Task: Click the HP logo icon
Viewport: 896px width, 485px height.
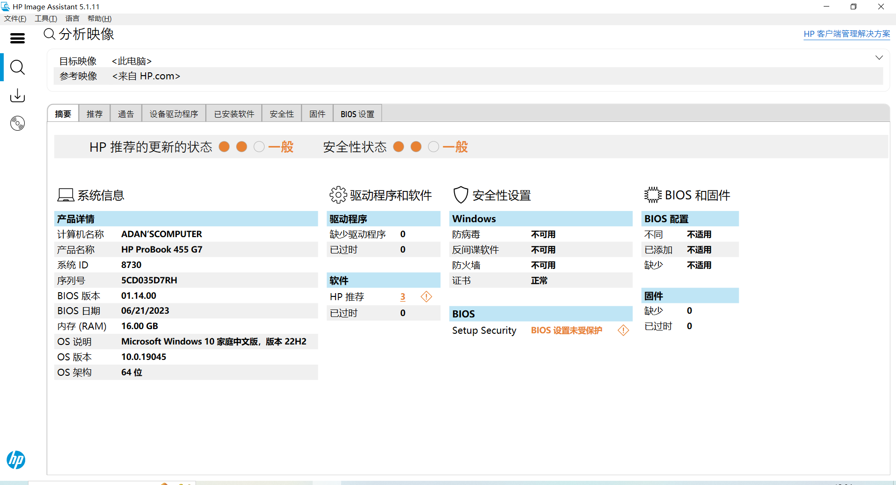Action: (16, 460)
